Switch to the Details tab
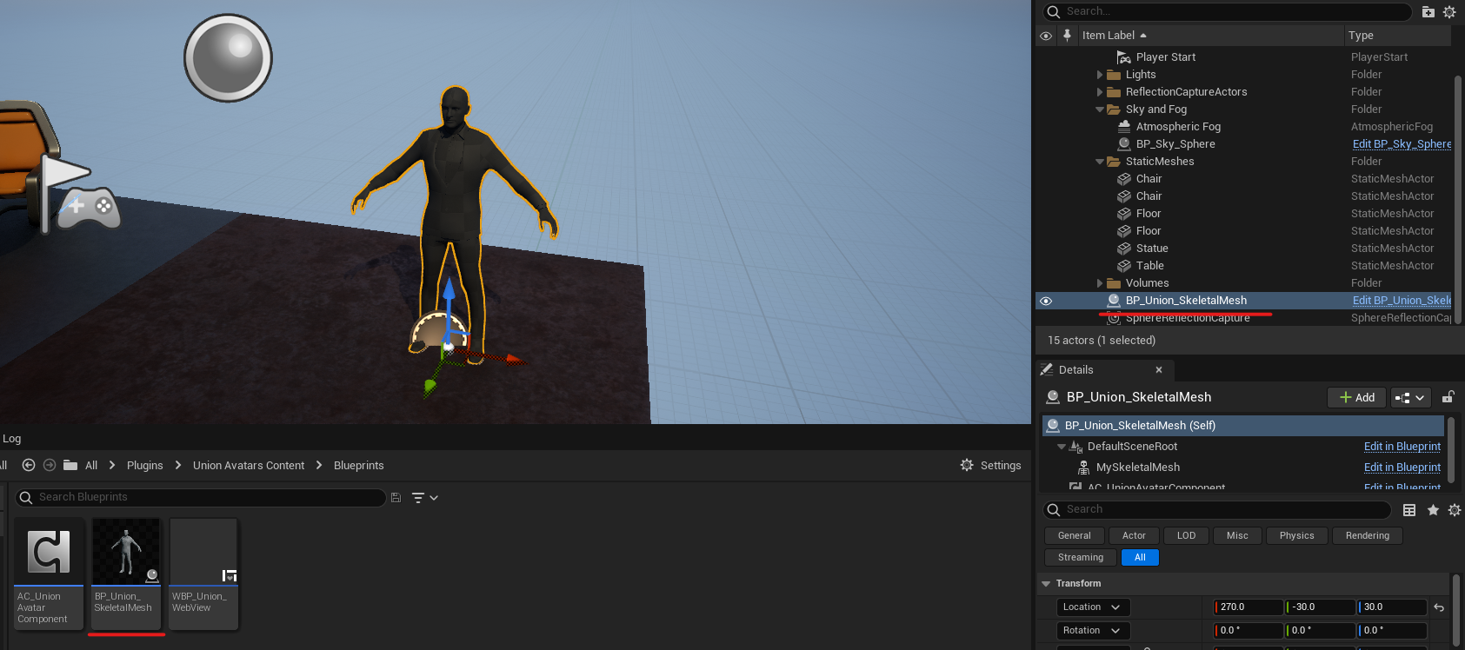The image size is (1465, 650). point(1076,370)
